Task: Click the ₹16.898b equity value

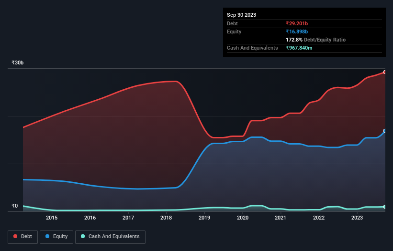Action: 297,31
